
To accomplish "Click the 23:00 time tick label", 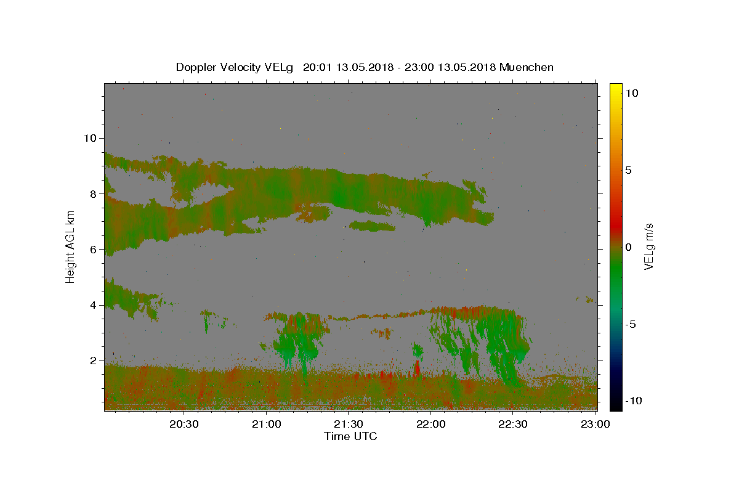I will [x=596, y=424].
